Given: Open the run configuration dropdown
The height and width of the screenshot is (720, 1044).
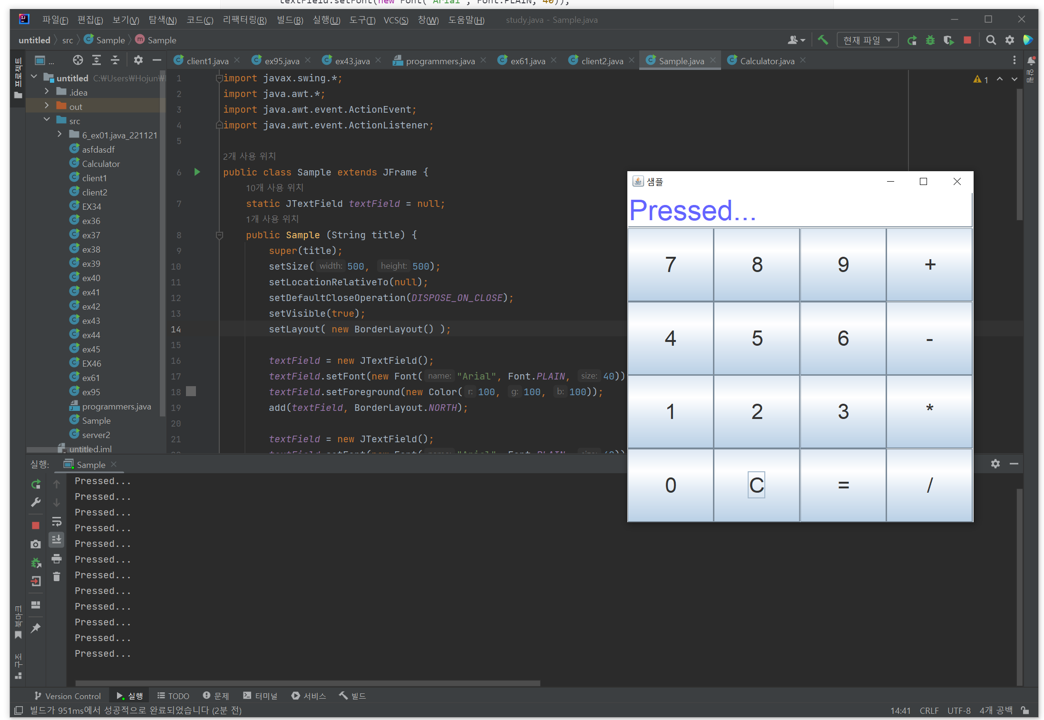Looking at the screenshot, I should (x=867, y=40).
